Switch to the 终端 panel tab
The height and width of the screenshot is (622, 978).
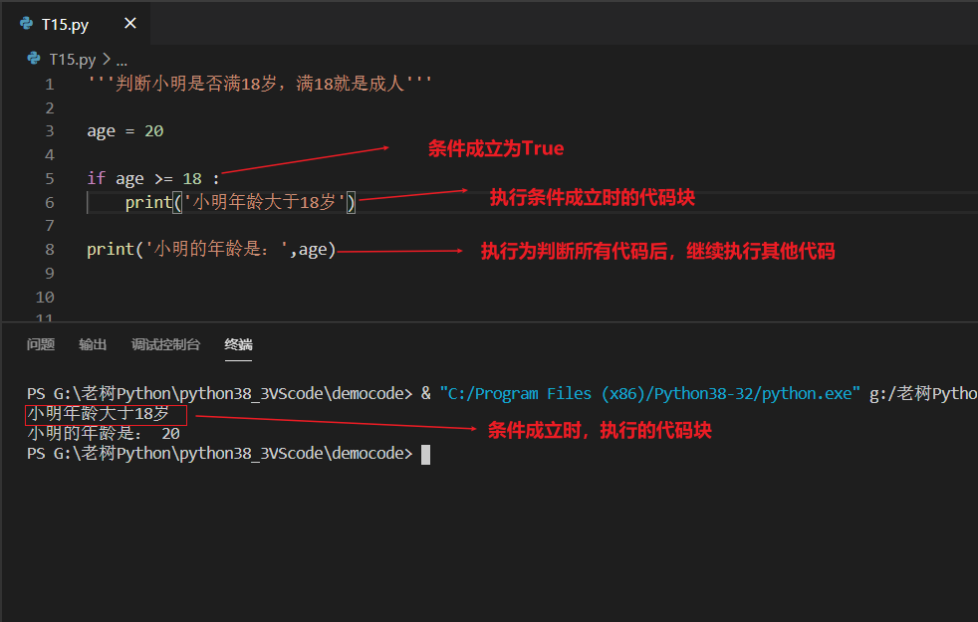pyautogui.click(x=237, y=343)
